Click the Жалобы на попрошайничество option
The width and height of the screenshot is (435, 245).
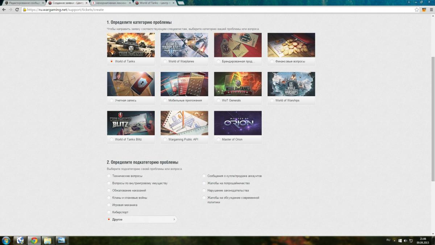point(204,183)
